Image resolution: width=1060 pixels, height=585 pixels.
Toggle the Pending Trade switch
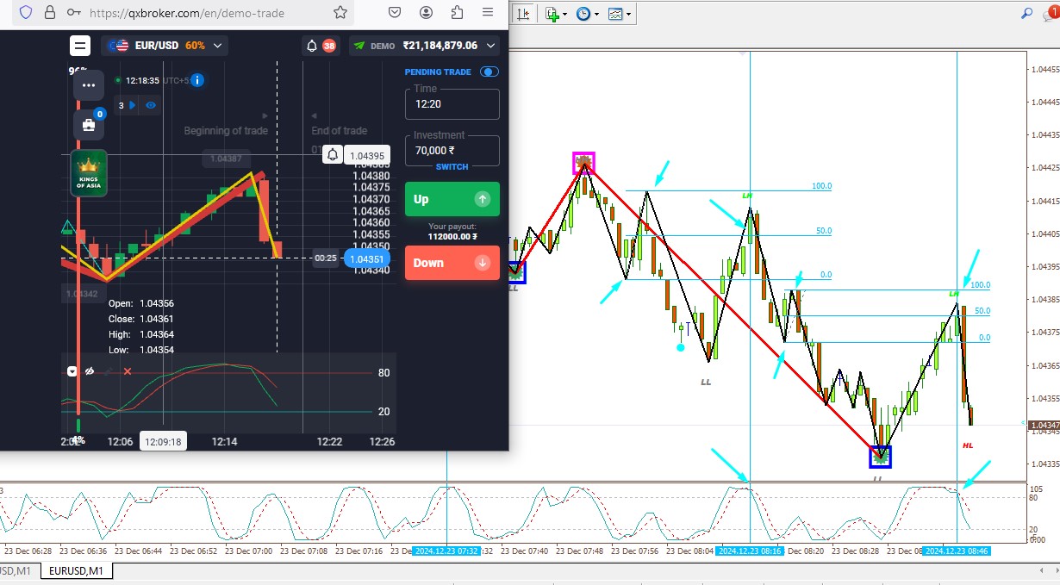pyautogui.click(x=489, y=72)
